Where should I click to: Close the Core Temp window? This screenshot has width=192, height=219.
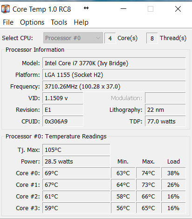pos(178,9)
